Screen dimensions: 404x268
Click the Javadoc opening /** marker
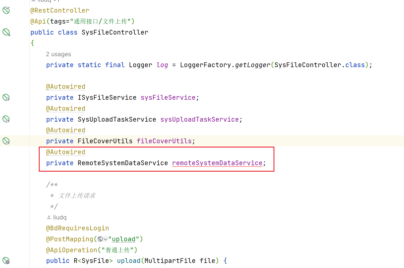pyautogui.click(x=52, y=185)
